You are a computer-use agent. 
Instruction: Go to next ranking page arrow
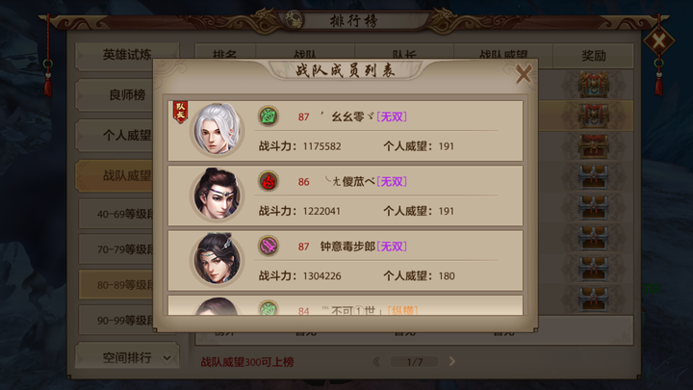click(451, 362)
